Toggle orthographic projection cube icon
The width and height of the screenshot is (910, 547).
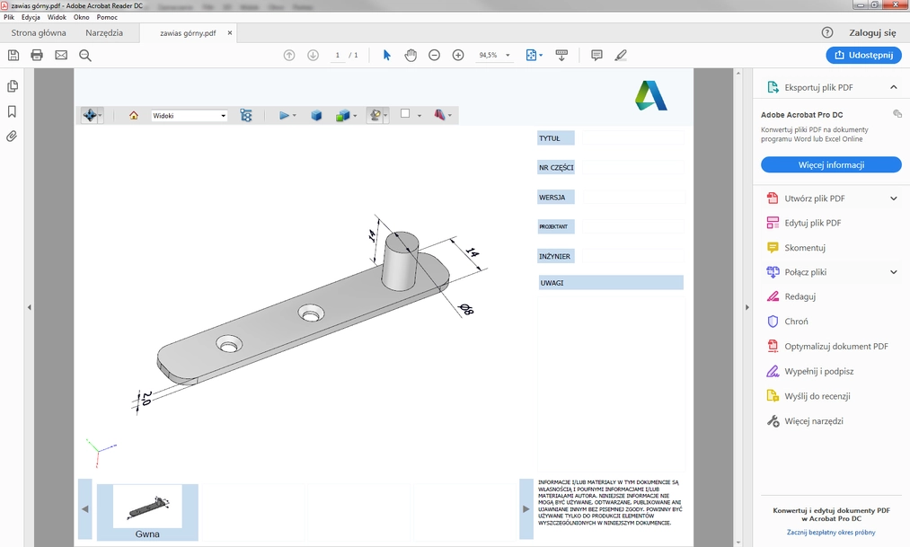coord(316,115)
